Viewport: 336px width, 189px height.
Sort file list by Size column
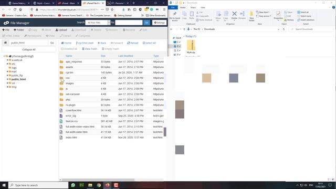[x=103, y=56]
